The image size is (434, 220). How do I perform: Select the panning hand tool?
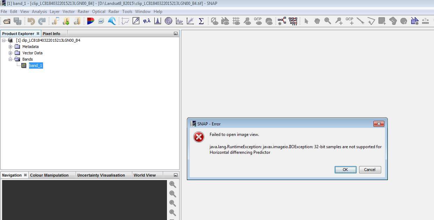coord(317,21)
